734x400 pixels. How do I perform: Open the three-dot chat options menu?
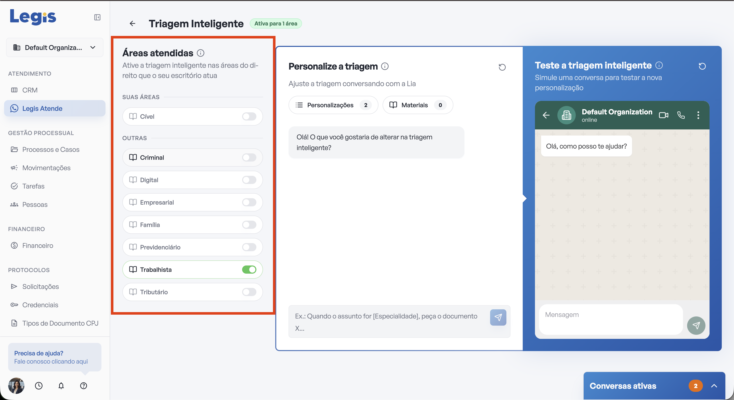pyautogui.click(x=698, y=115)
